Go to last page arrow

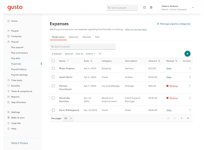coord(188,118)
